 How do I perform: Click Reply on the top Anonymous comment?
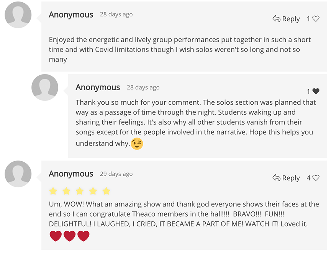(291, 18)
